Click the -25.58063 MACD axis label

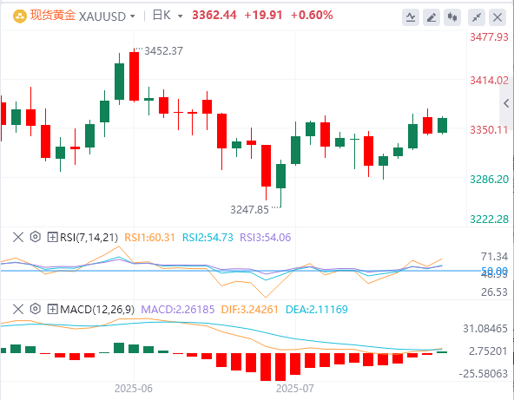[x=484, y=373]
